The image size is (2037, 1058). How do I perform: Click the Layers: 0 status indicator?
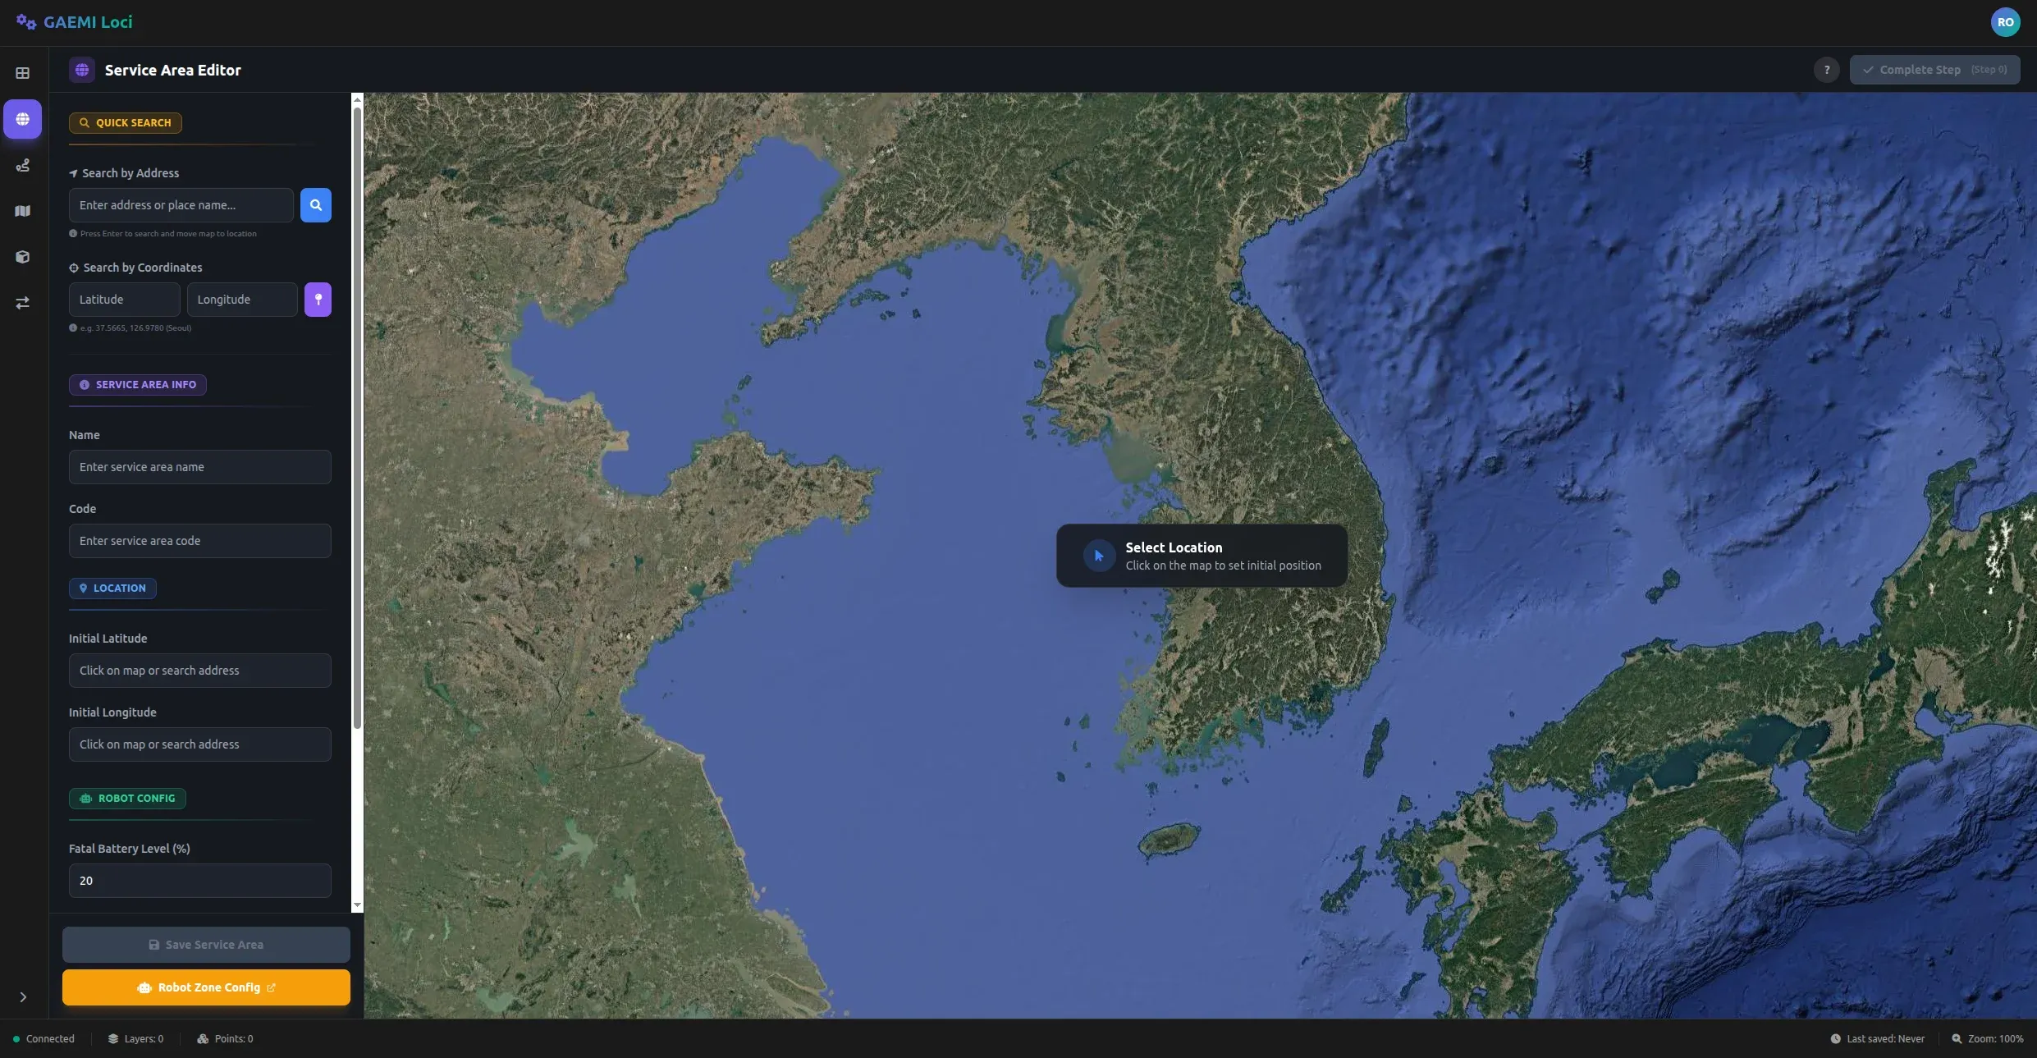click(136, 1038)
